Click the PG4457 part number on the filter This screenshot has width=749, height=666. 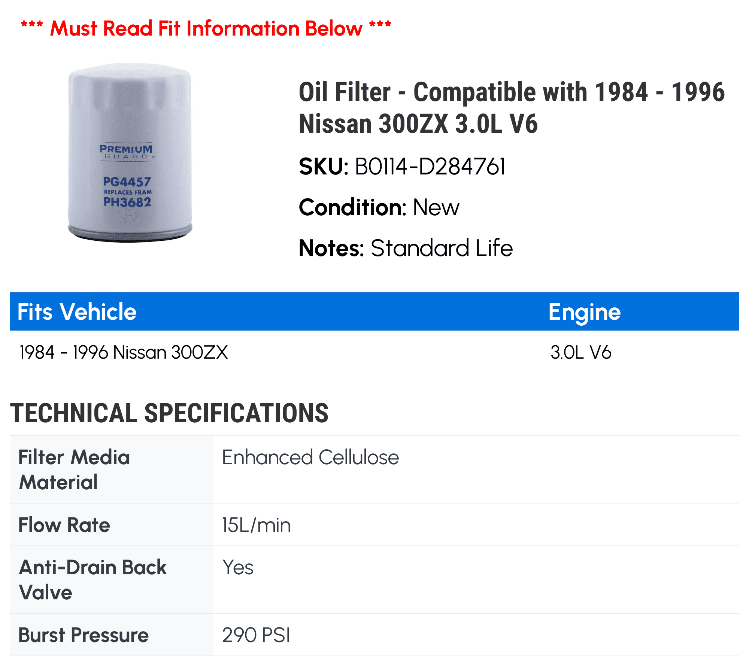(x=127, y=182)
